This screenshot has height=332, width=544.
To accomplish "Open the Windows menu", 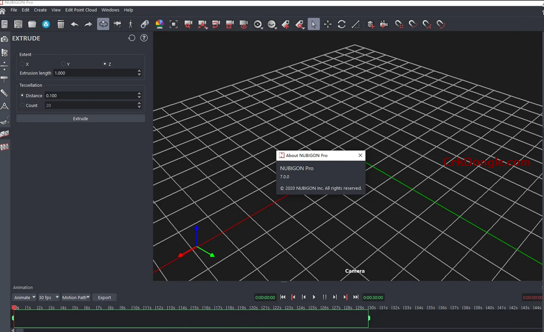I will coord(110,9).
